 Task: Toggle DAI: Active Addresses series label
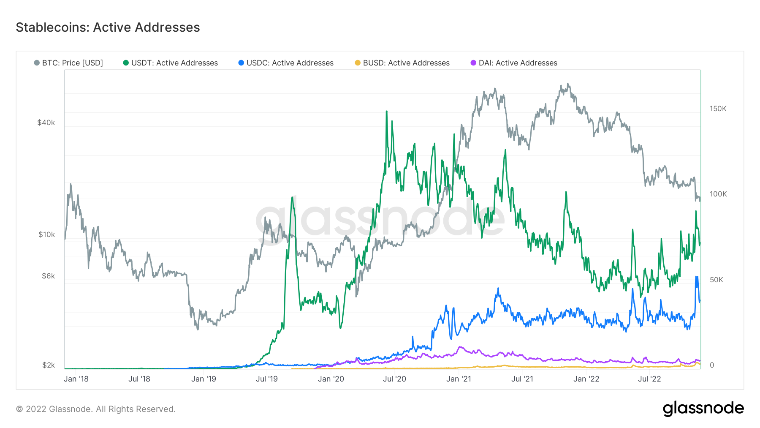[518, 63]
